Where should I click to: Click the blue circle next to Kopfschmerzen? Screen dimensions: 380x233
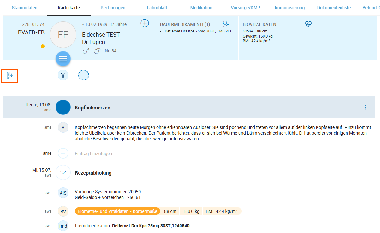(x=63, y=107)
